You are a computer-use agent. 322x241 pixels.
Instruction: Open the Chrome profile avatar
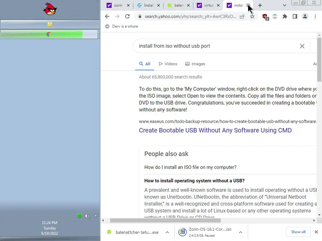[305, 16]
